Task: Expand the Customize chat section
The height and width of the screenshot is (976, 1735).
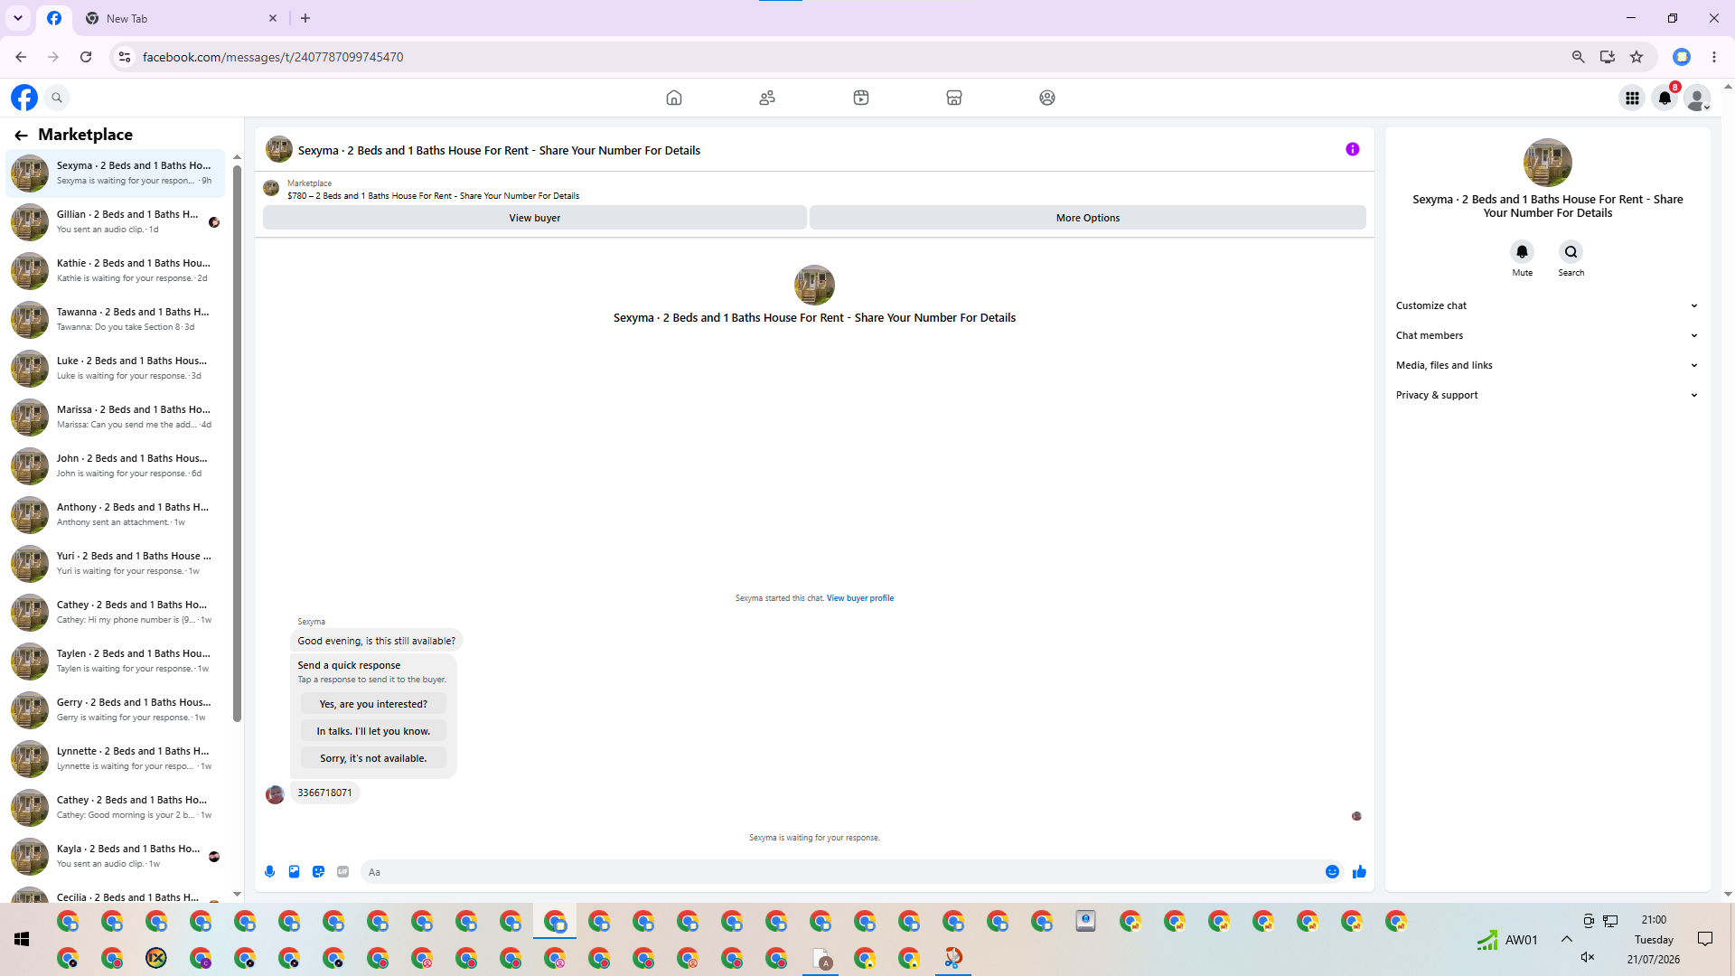Action: click(1547, 305)
